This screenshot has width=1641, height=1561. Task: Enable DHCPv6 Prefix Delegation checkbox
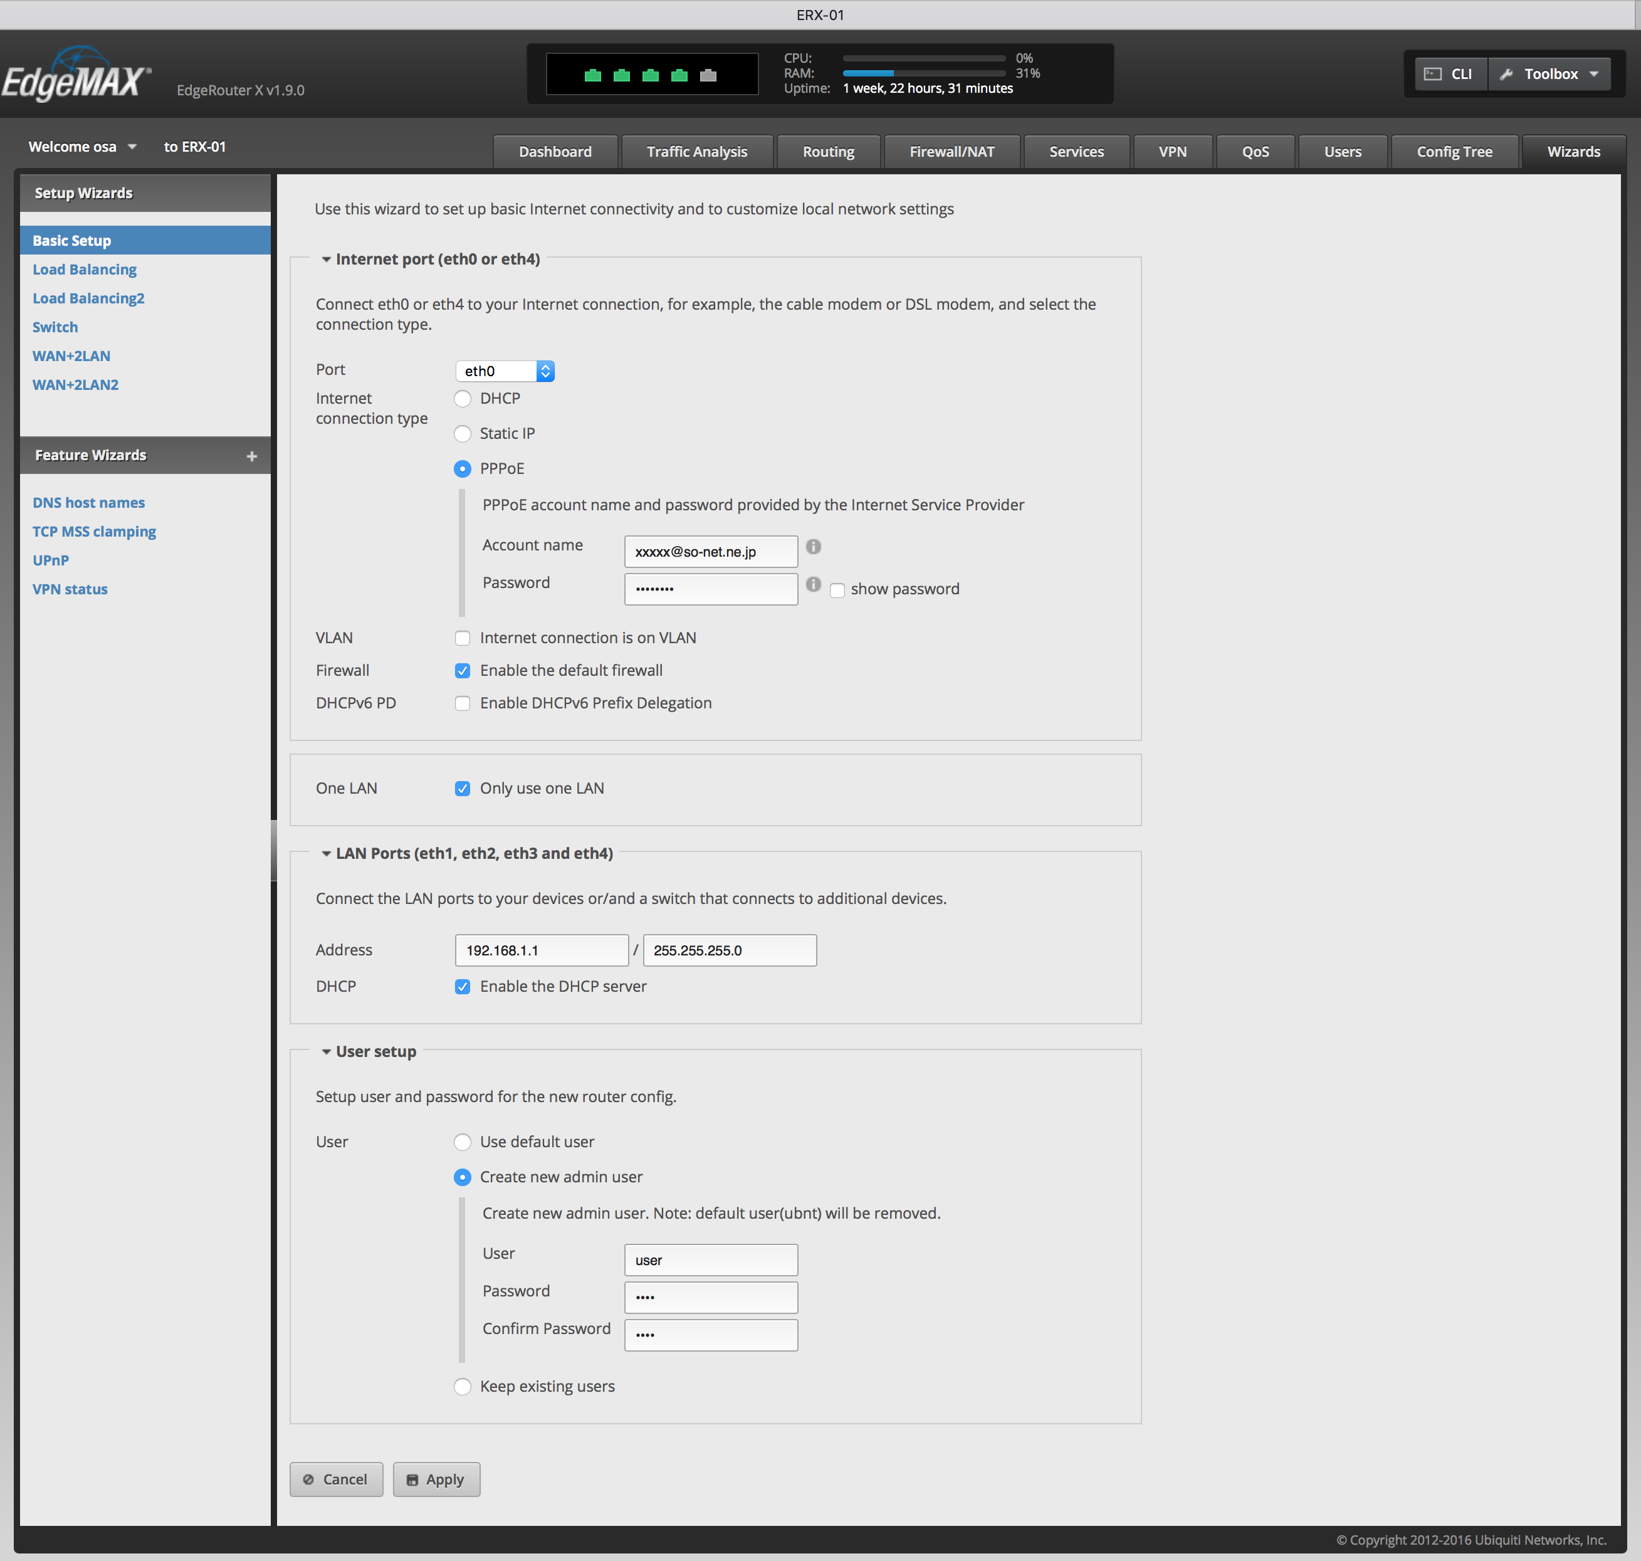[463, 703]
